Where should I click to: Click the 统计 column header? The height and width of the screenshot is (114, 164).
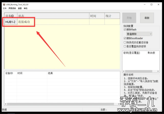click(112, 16)
